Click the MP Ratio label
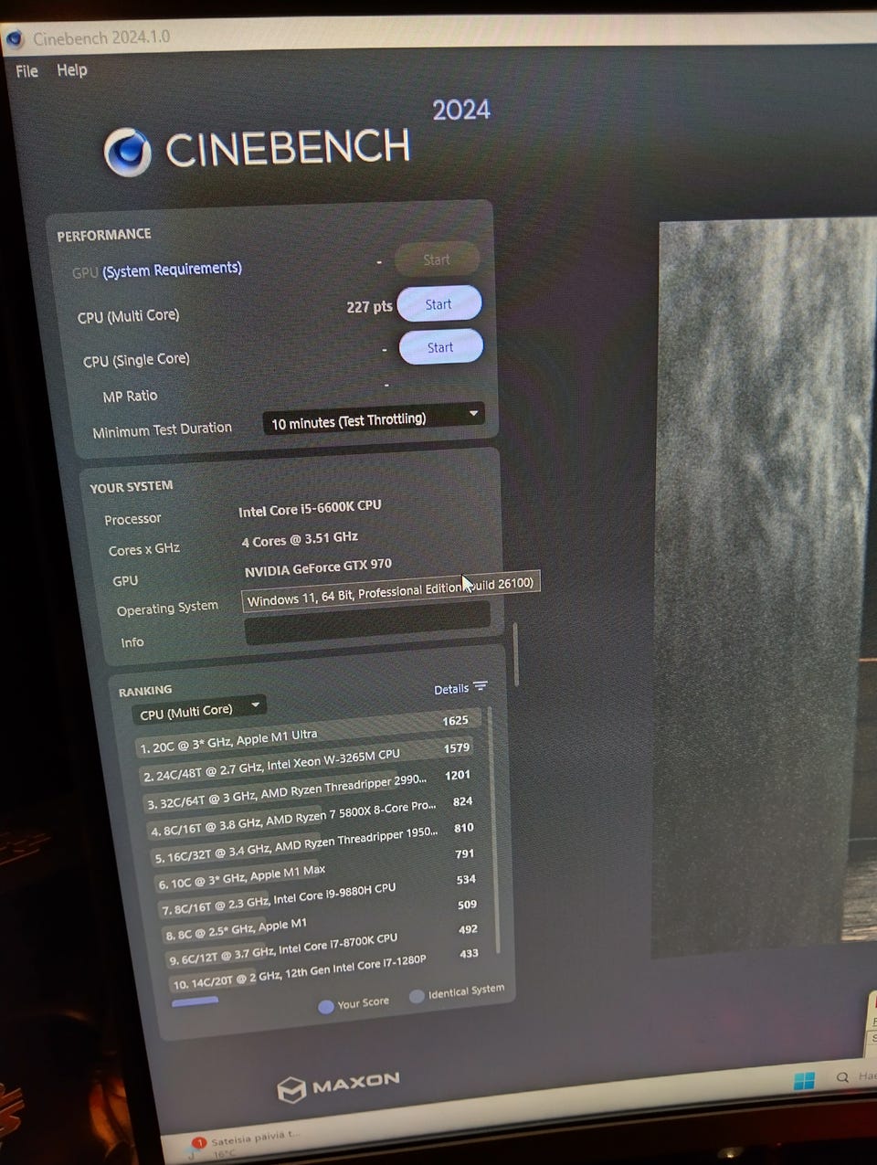This screenshot has width=877, height=1165. click(x=130, y=396)
